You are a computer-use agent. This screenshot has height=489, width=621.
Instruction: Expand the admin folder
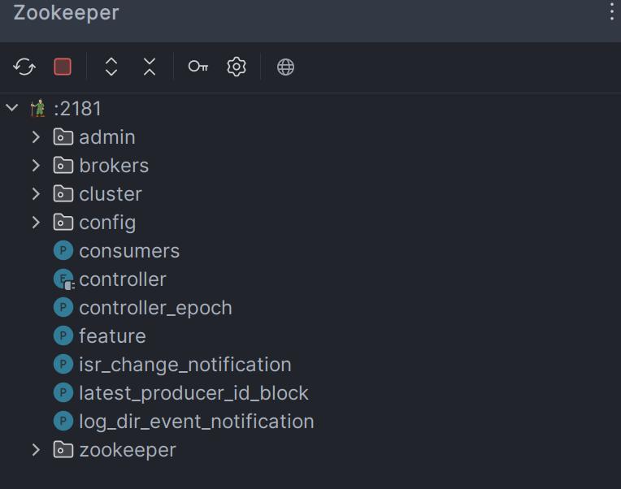coord(36,137)
